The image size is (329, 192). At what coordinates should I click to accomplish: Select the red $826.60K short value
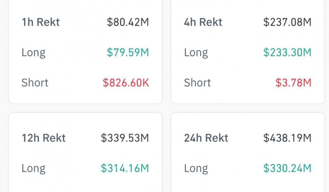pos(126,82)
